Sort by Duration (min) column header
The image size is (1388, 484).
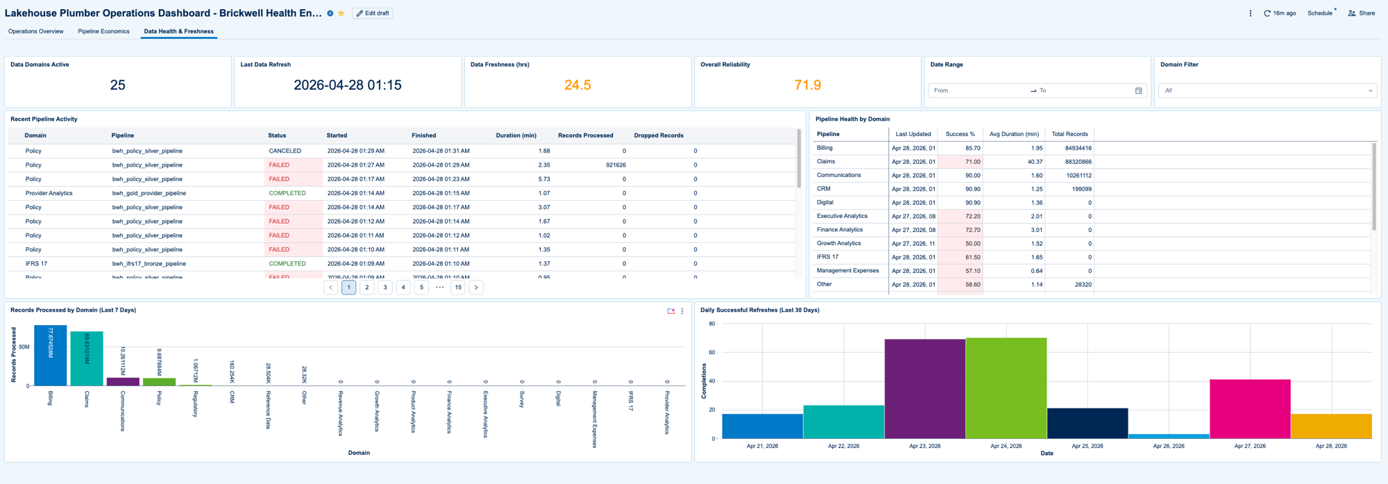[x=516, y=135]
